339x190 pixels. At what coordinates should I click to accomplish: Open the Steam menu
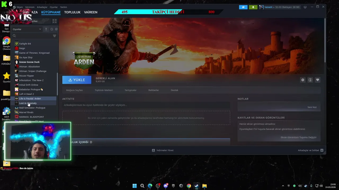20,7
